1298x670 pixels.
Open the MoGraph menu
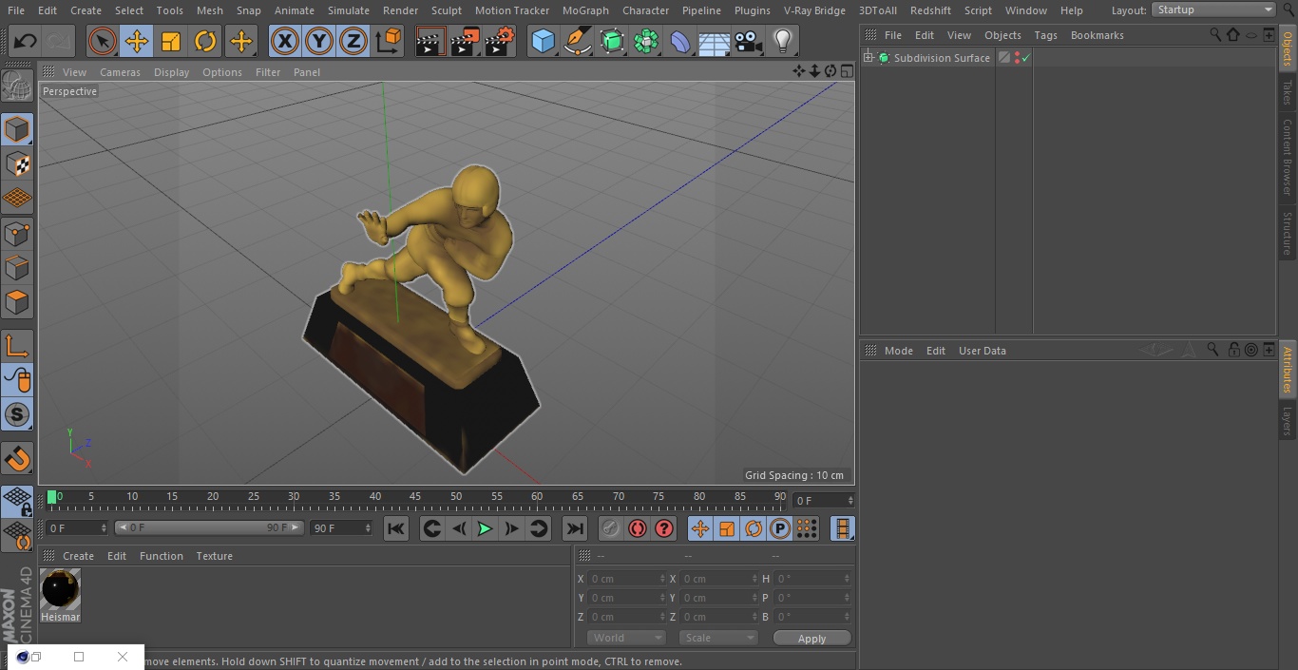pyautogui.click(x=585, y=10)
